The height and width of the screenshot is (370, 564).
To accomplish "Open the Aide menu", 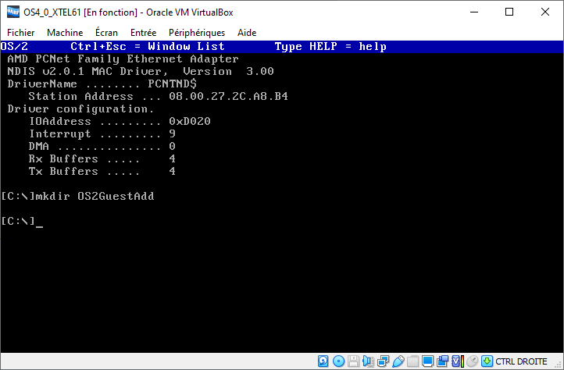I will tap(247, 33).
